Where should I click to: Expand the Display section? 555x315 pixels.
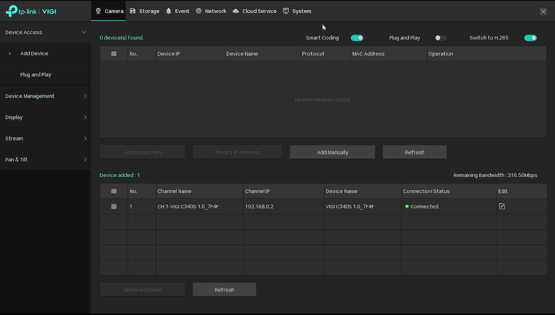click(45, 117)
